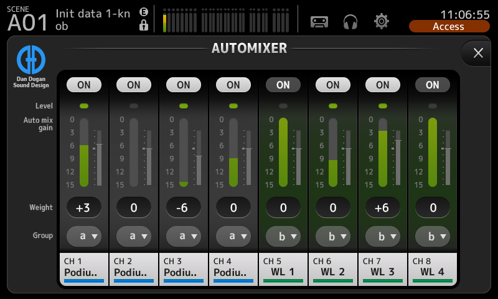The image size is (498, 299).
Task: Close the Automixer window with X
Action: pos(478,53)
